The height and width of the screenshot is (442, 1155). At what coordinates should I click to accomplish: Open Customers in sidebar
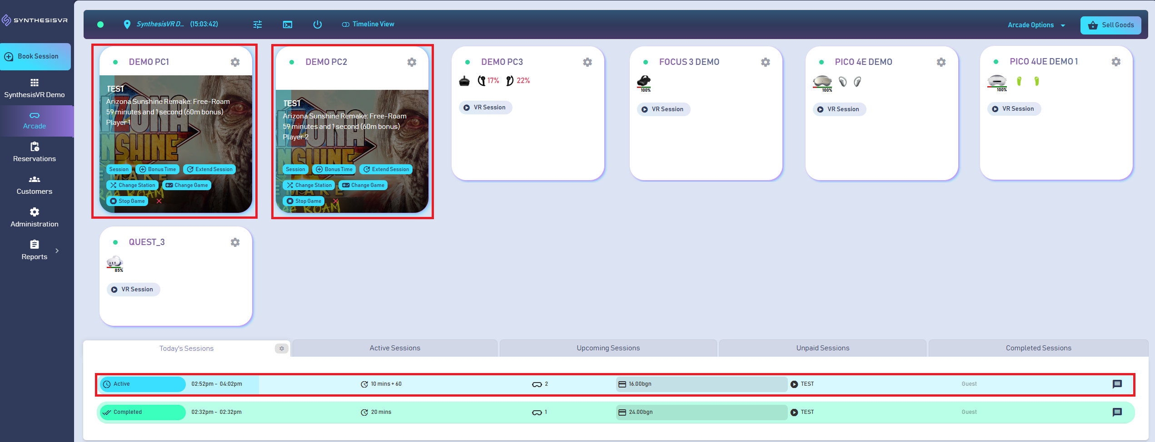coord(35,185)
